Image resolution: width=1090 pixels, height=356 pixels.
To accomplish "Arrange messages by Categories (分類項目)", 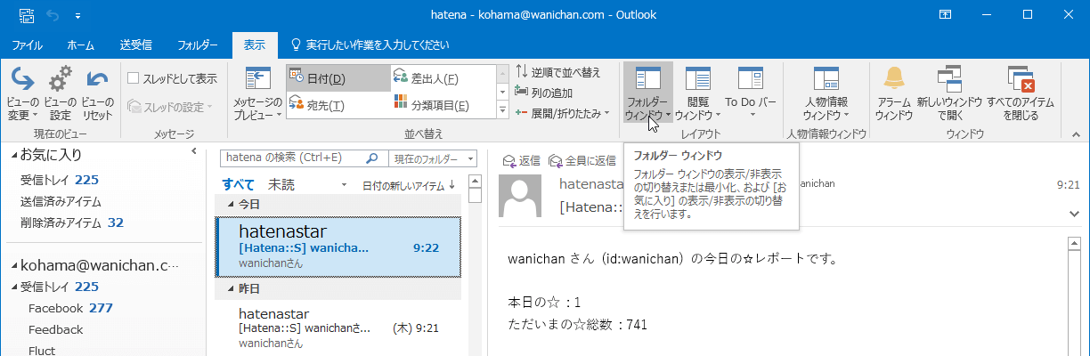I will click(443, 105).
